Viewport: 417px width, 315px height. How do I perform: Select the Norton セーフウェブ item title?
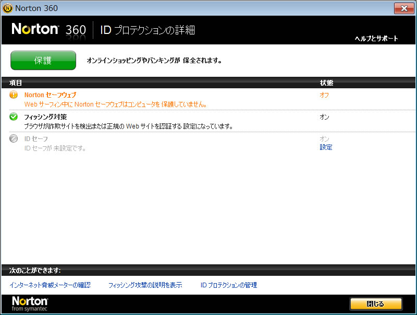[50, 95]
